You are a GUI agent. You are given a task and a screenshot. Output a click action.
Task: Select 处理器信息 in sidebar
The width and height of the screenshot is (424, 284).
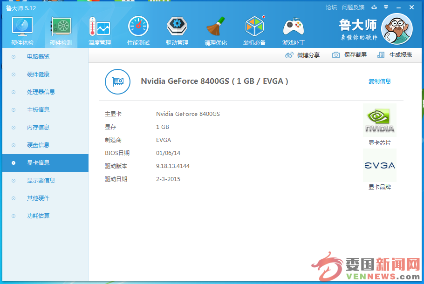tap(46, 92)
